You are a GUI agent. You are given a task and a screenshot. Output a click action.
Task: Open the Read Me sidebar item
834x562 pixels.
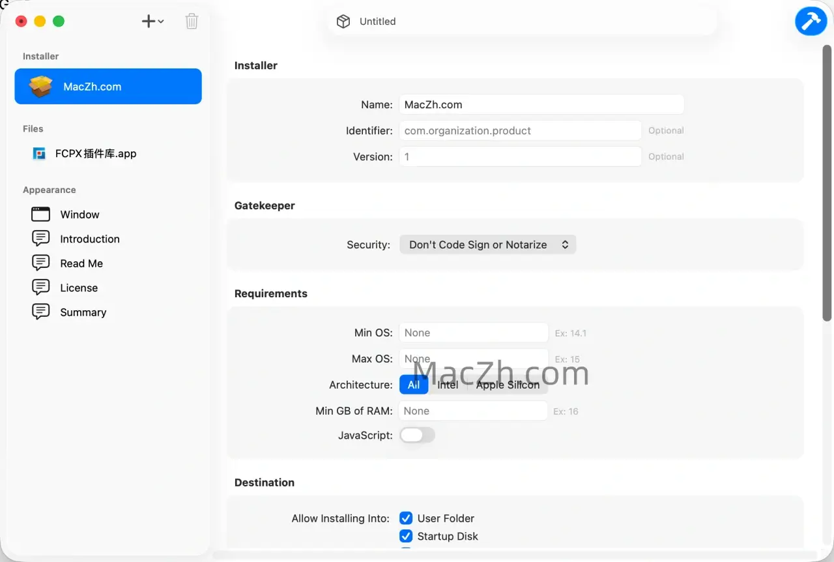tap(81, 263)
